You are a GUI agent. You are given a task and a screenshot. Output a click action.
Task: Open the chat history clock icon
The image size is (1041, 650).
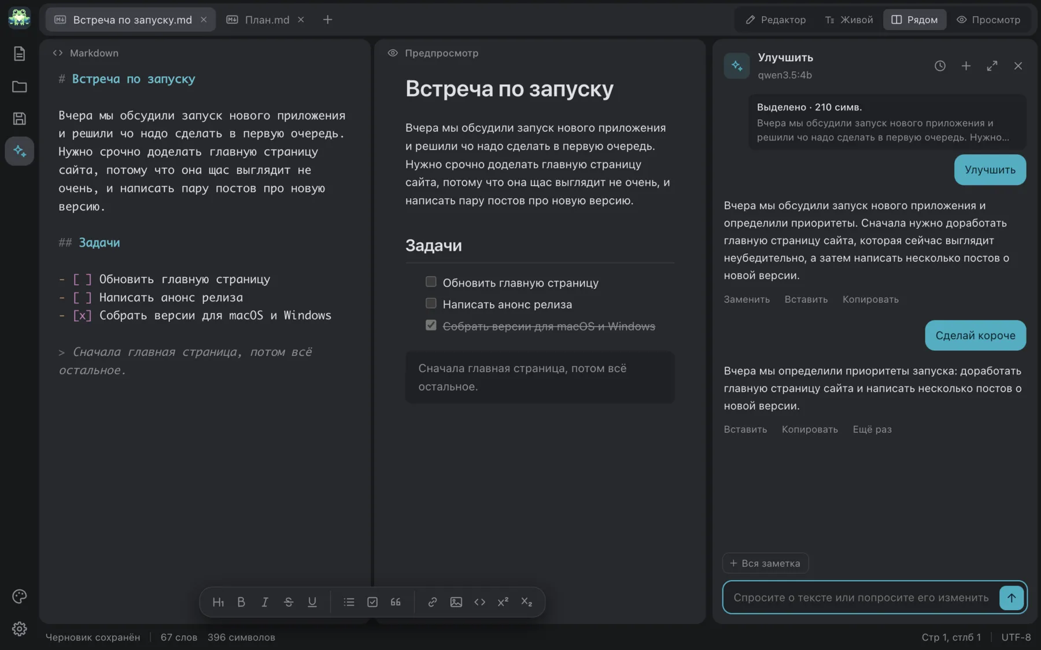click(940, 66)
